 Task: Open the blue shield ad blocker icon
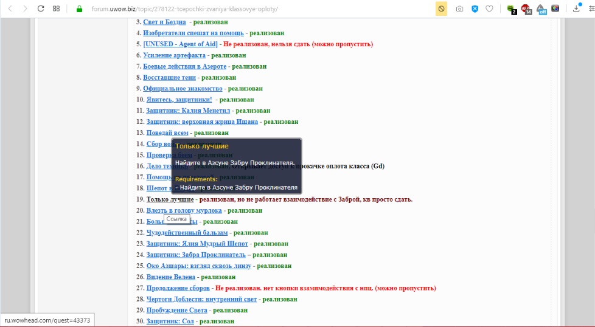475,9
